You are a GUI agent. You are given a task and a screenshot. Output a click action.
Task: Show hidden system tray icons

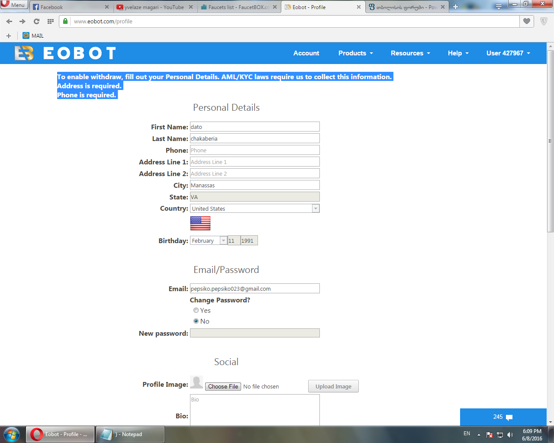click(479, 434)
